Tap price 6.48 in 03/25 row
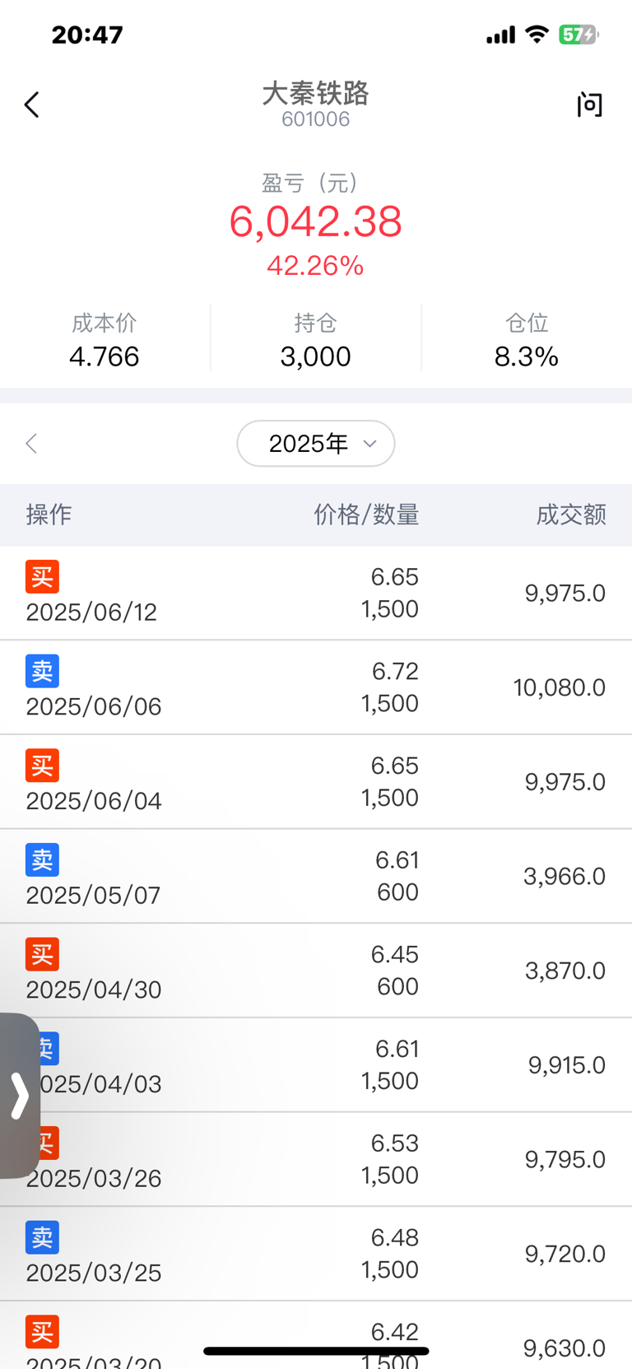 click(x=395, y=1237)
